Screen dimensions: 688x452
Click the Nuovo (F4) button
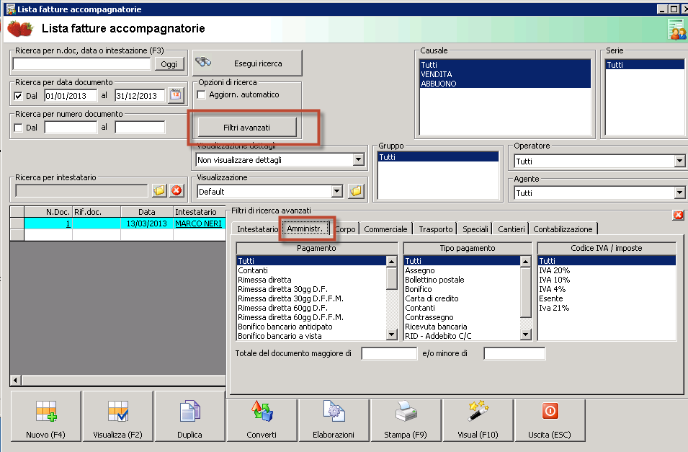(x=45, y=417)
